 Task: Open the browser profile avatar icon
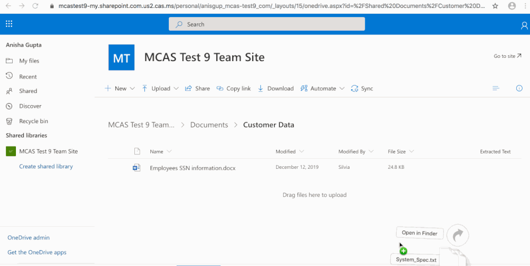(512, 6)
